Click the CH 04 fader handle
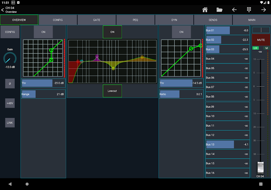 click(260, 167)
